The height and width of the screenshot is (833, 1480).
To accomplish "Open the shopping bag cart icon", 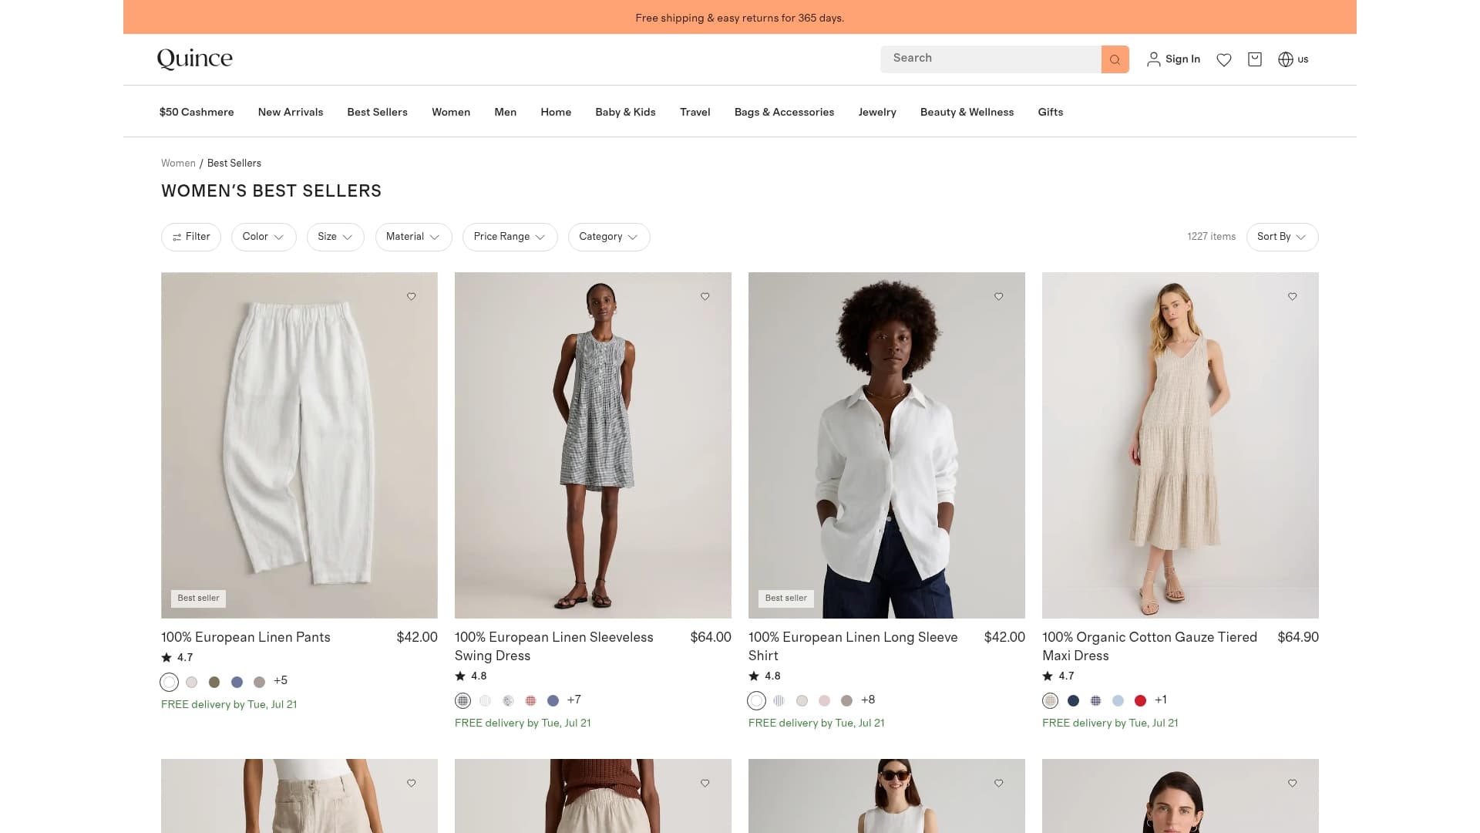I will 1255,59.
